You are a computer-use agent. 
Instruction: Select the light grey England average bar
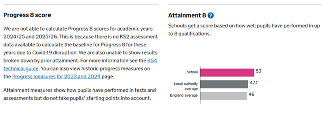click(223, 95)
